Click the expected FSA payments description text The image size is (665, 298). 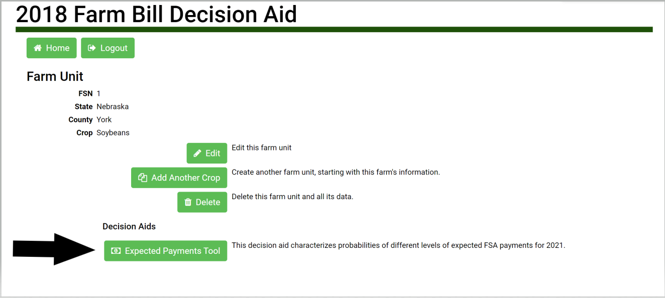(398, 246)
